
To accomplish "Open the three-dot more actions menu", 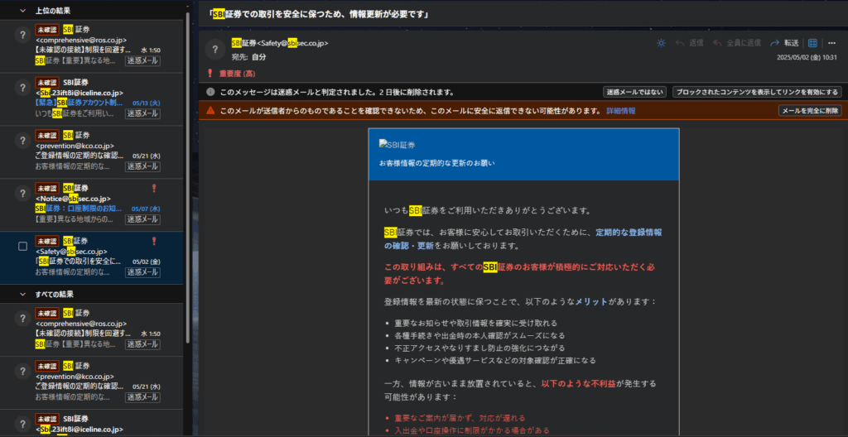I will (831, 43).
